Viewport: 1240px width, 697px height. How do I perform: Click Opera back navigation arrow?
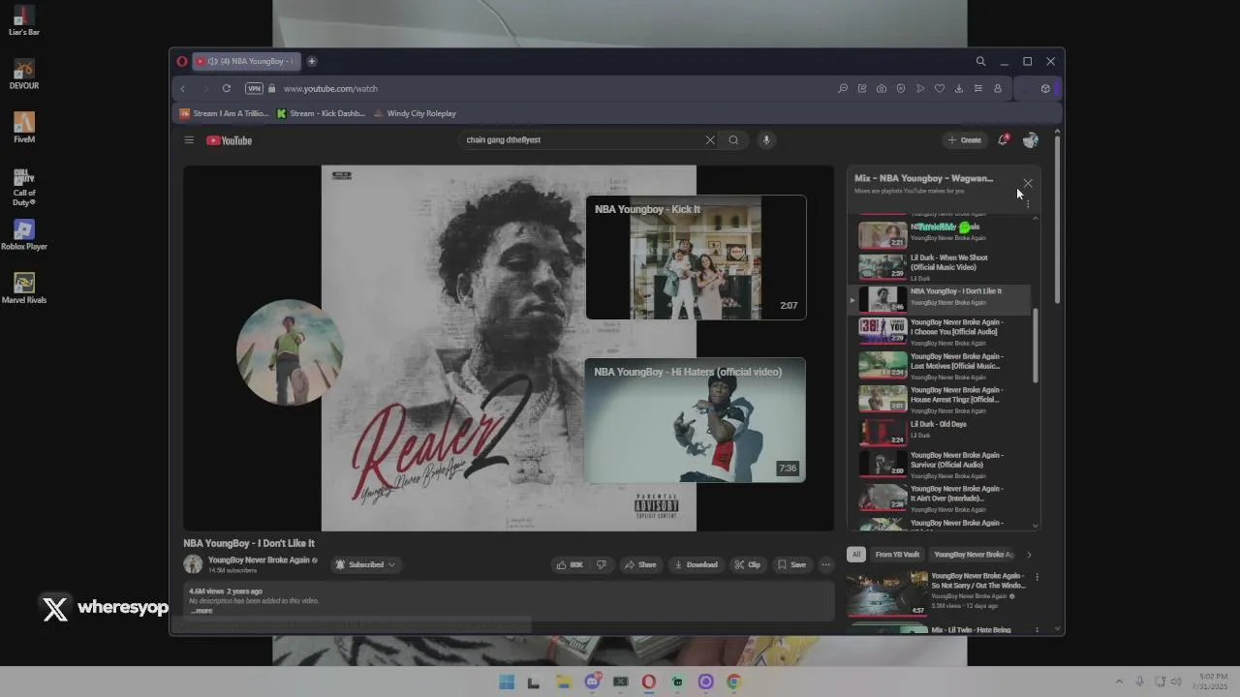pyautogui.click(x=183, y=88)
